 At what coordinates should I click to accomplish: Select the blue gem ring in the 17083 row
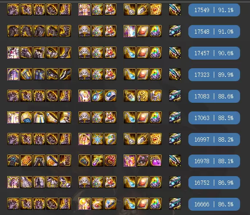(110, 96)
